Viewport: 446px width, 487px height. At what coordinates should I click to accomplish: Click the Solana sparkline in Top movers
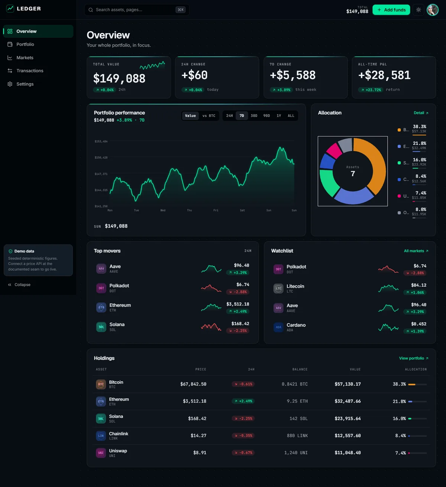211,327
